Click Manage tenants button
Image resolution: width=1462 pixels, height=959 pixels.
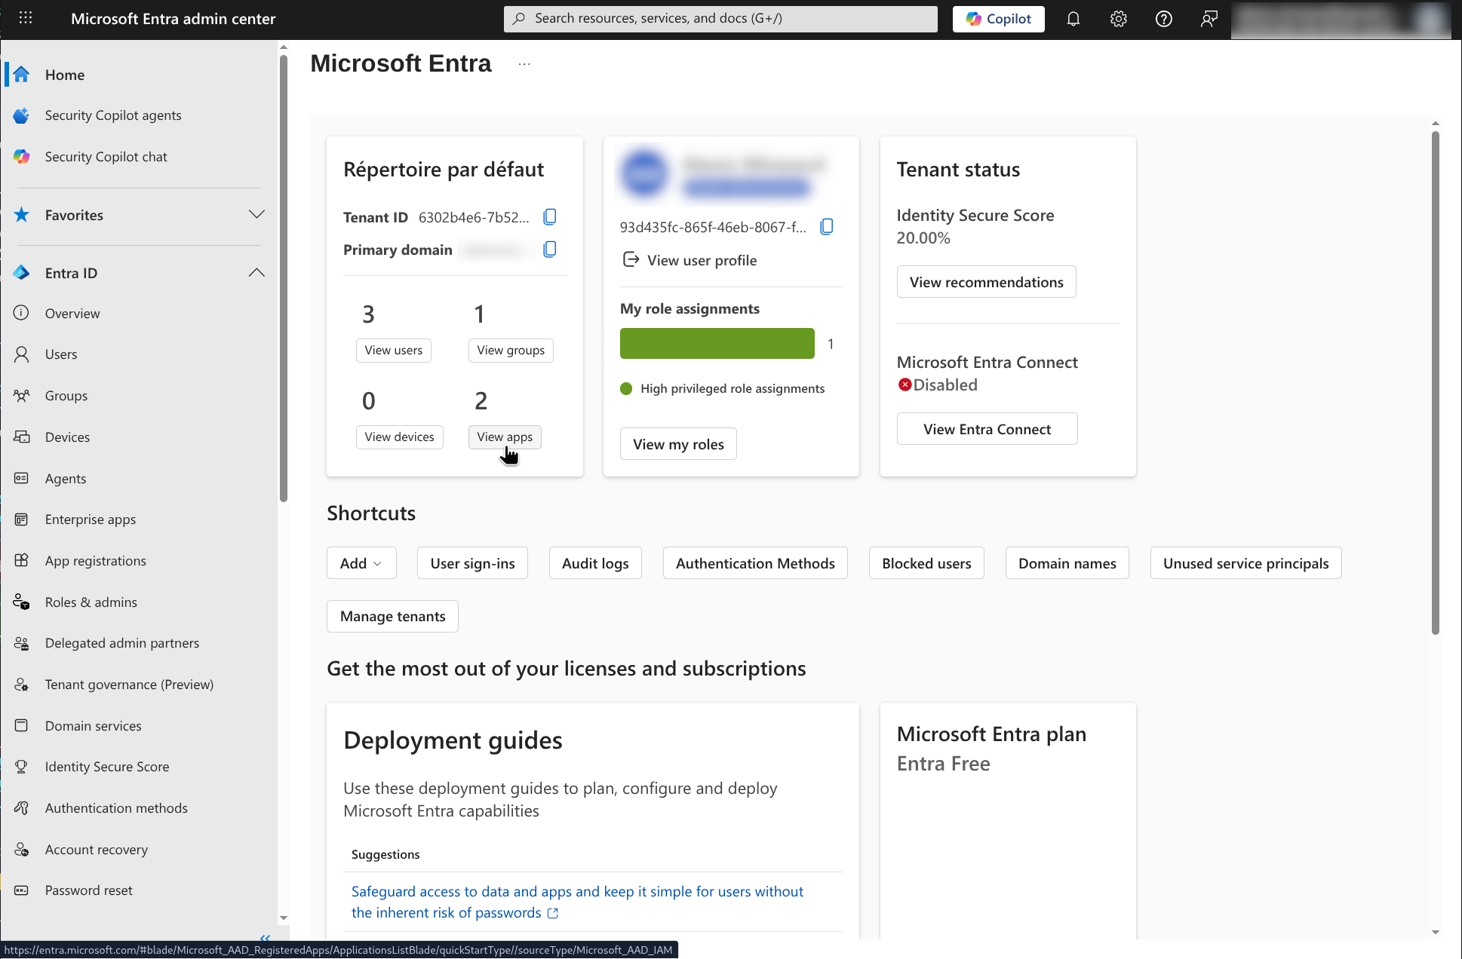click(x=392, y=616)
